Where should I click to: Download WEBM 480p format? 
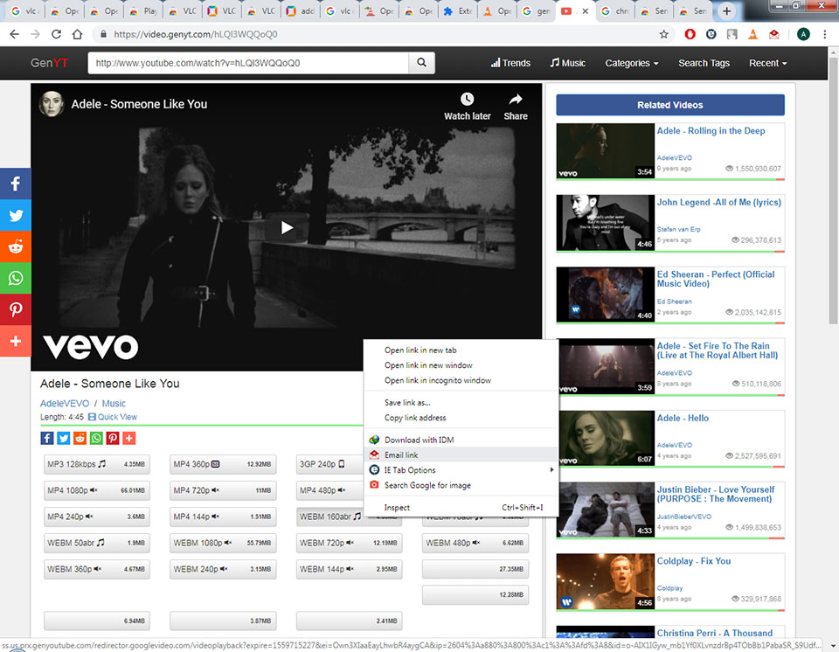[x=475, y=543]
